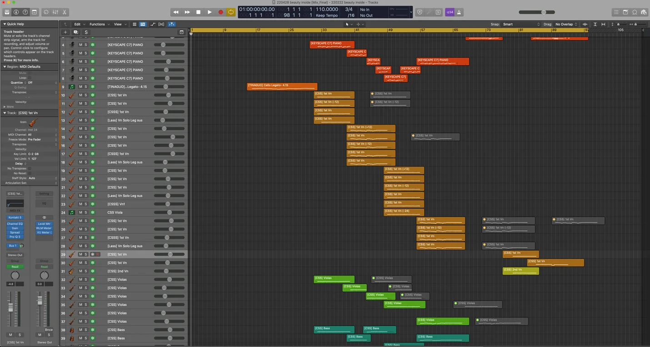Click the Rewind transport button
This screenshot has height=347, width=650.
click(x=176, y=12)
